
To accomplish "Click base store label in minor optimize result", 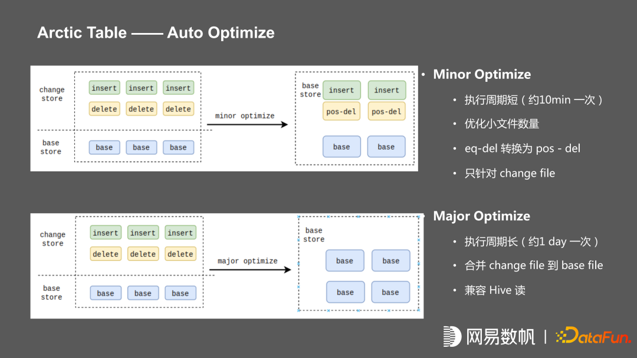I will (x=310, y=90).
